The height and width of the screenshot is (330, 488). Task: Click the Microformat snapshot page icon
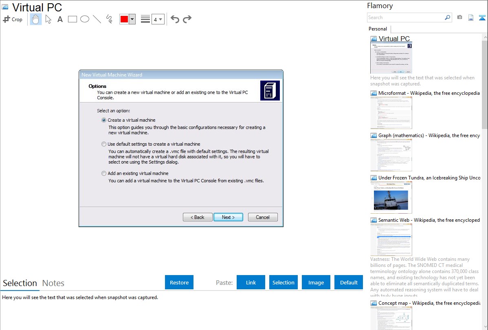pyautogui.click(x=374, y=93)
